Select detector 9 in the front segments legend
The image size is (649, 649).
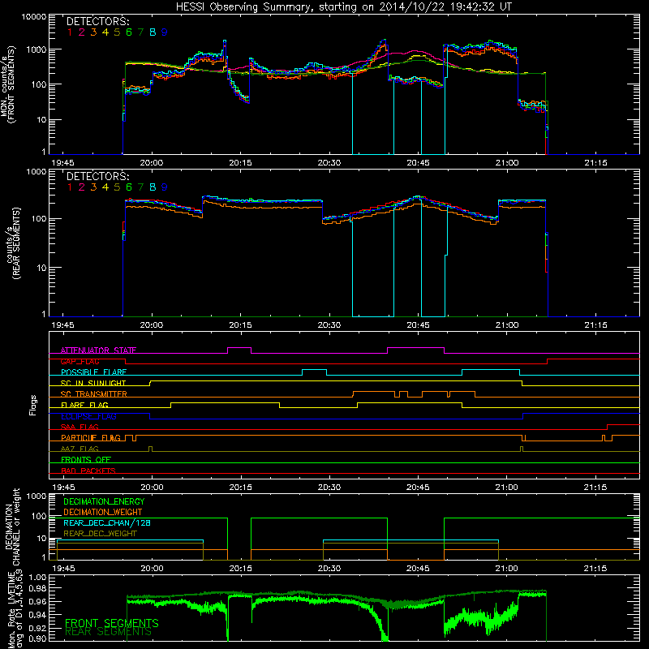tap(165, 32)
